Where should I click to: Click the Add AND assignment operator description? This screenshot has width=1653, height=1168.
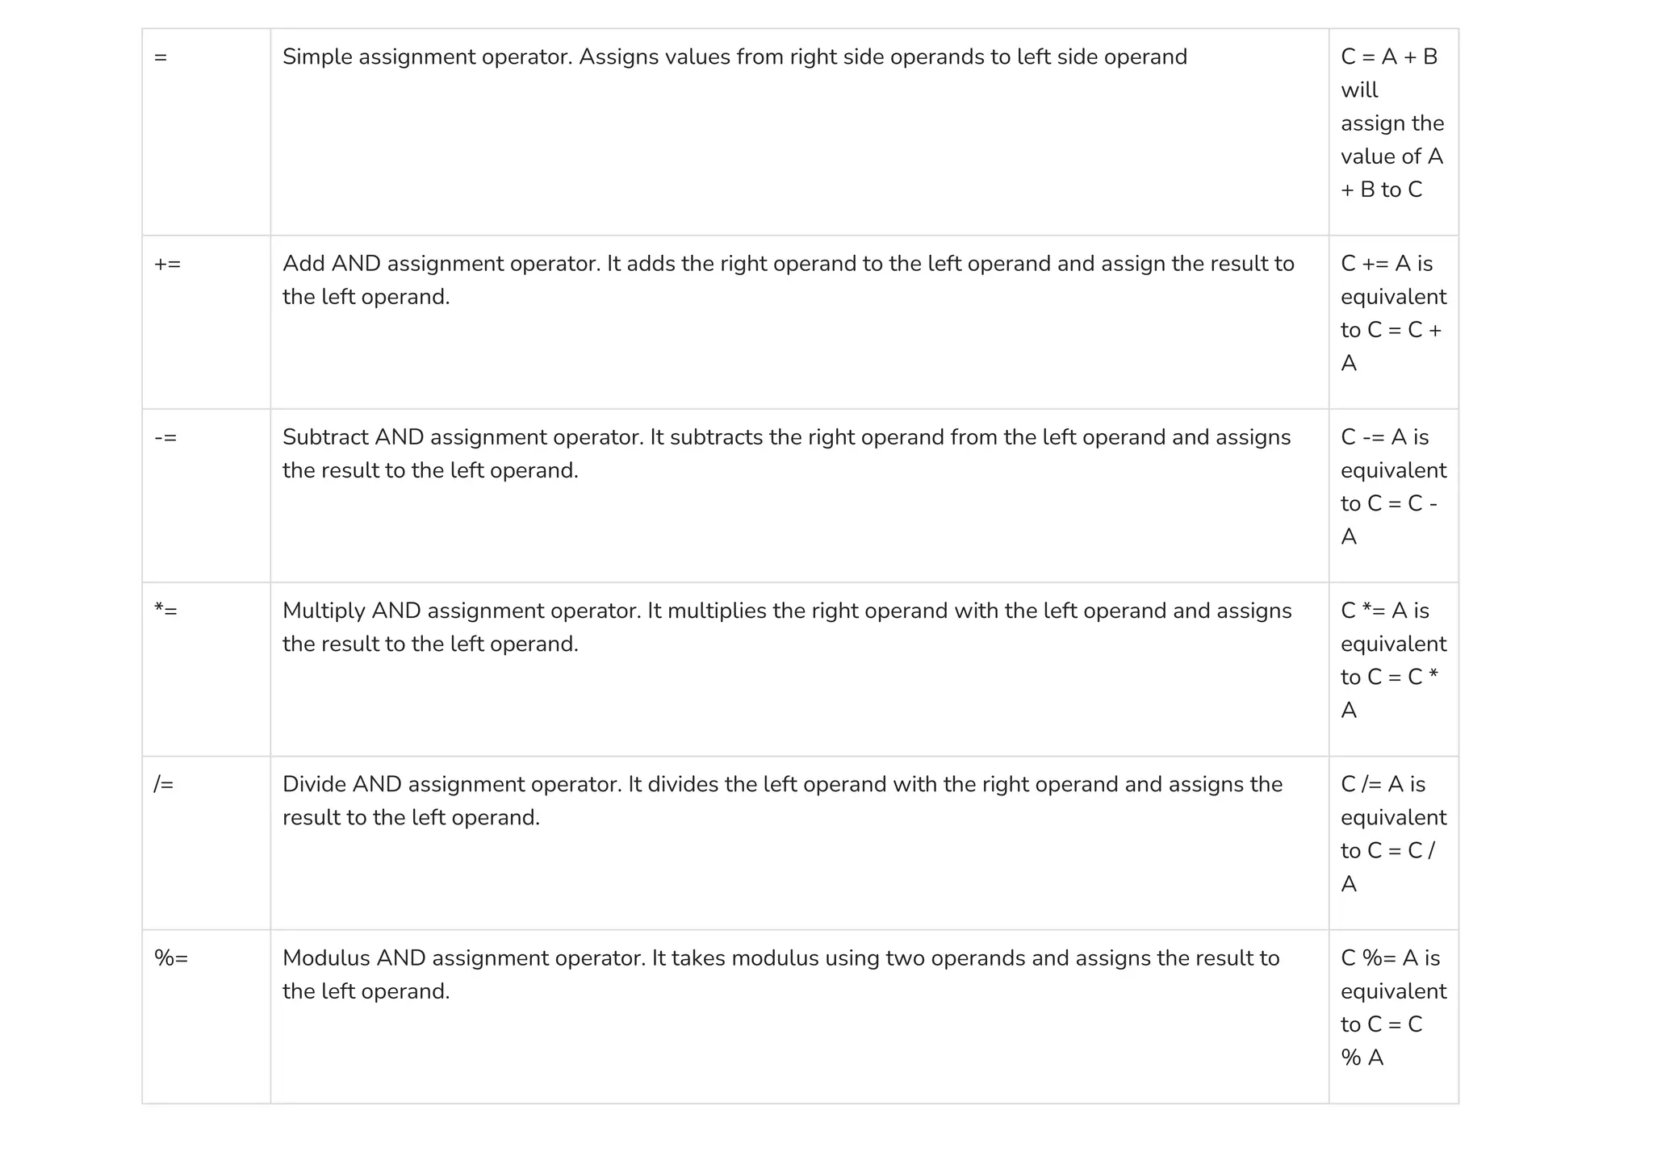click(x=787, y=264)
